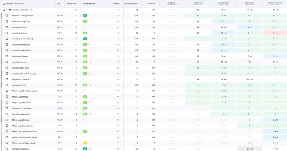Select checkbox for magic leap 2 demo
287x151 pixels.
point(7,33)
